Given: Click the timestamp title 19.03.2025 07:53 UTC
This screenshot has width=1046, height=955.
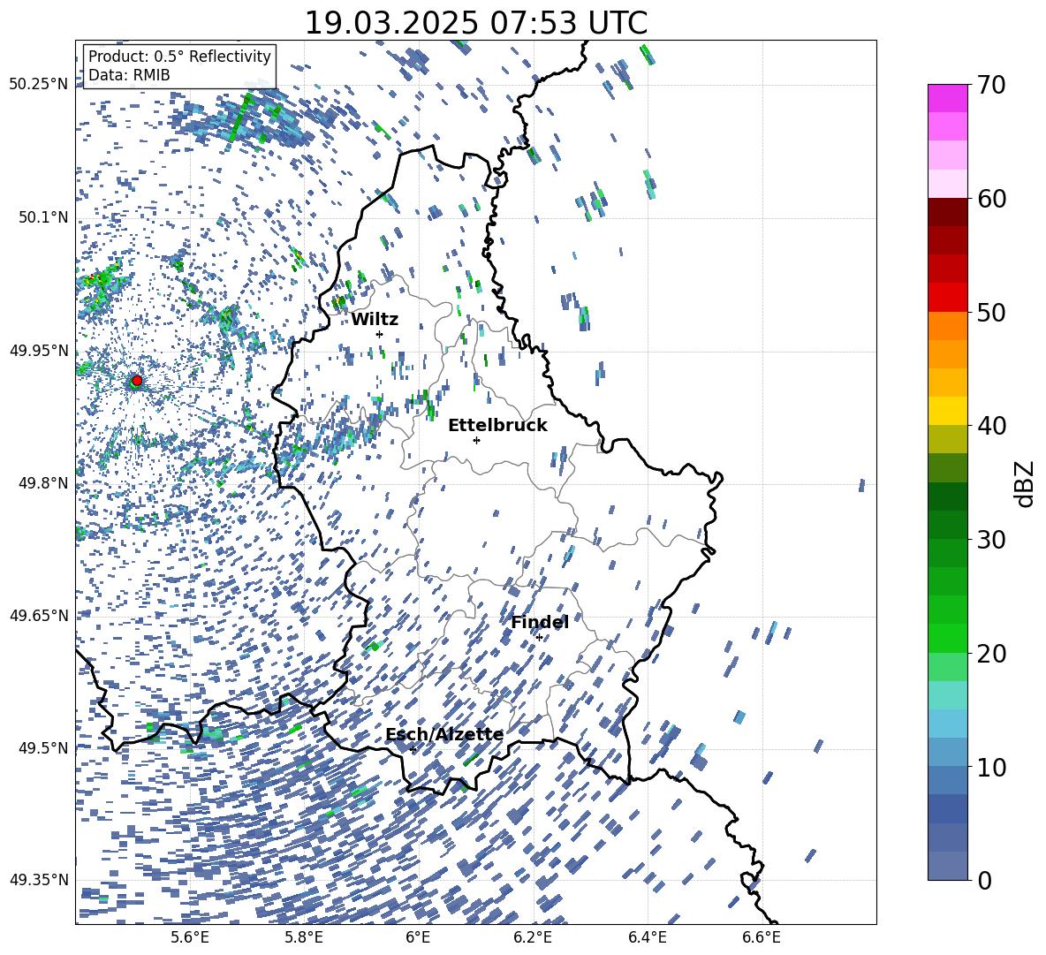Looking at the screenshot, I should tap(476, 23).
